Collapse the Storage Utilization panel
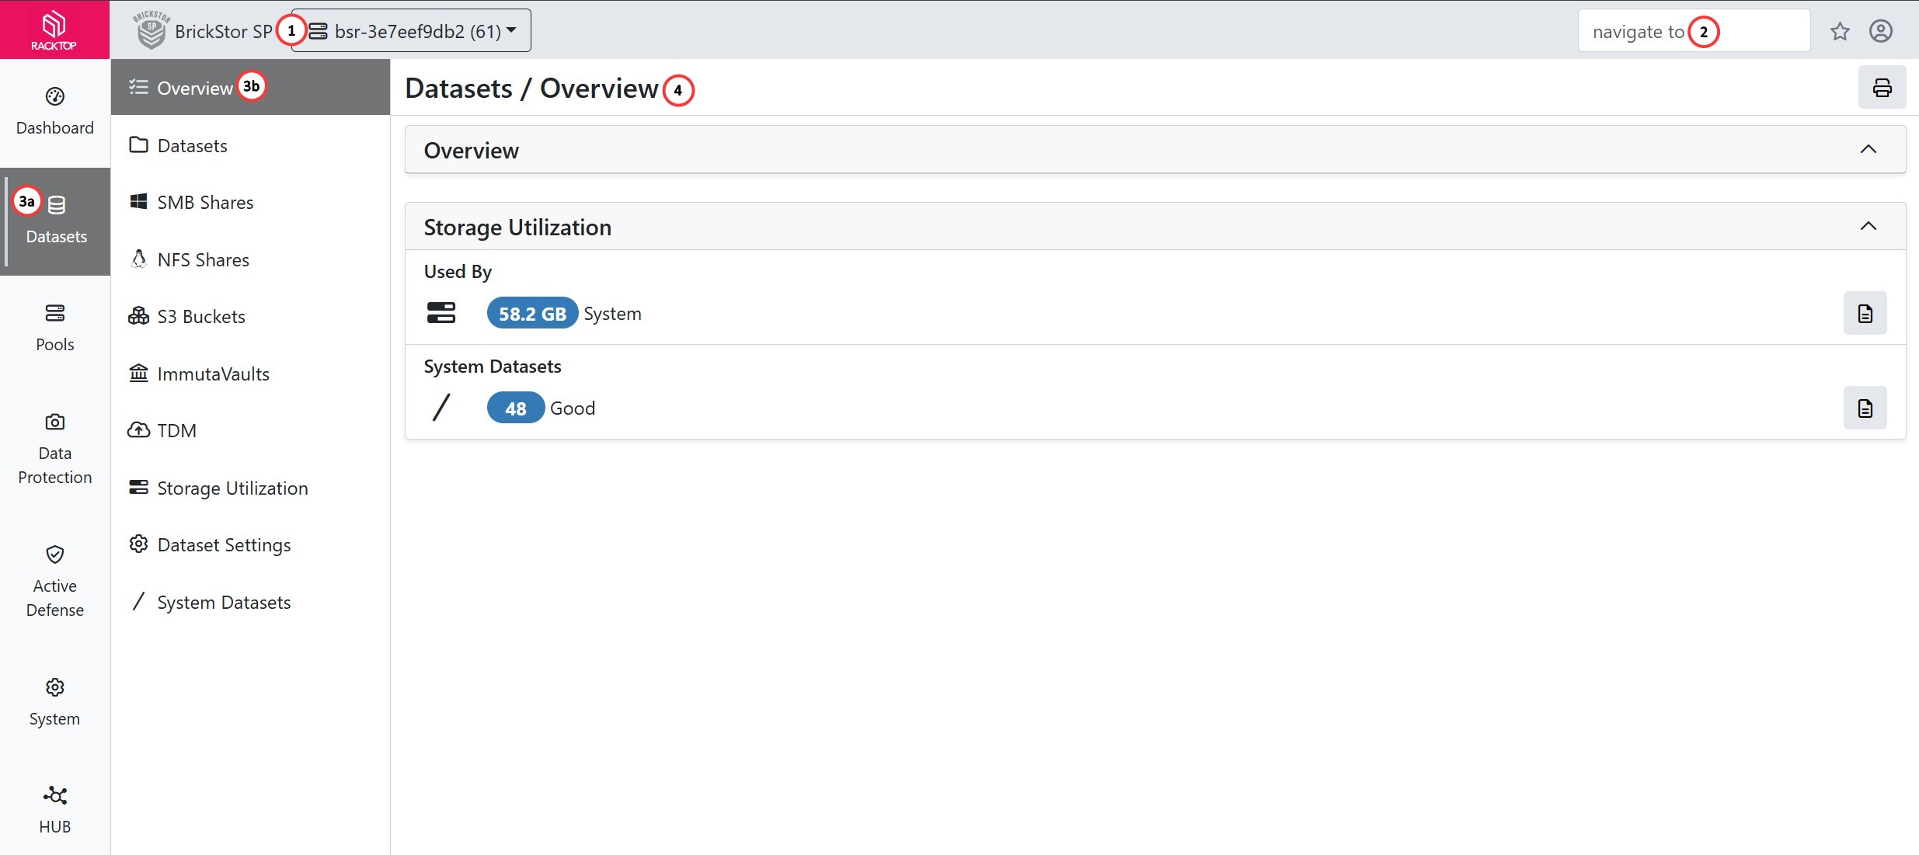1919x855 pixels. [x=1868, y=226]
